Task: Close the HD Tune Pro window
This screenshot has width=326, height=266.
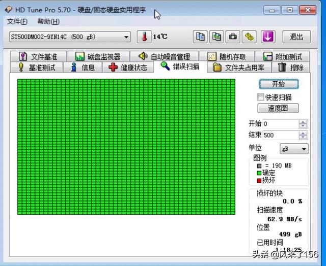Action: pyautogui.click(x=308, y=10)
